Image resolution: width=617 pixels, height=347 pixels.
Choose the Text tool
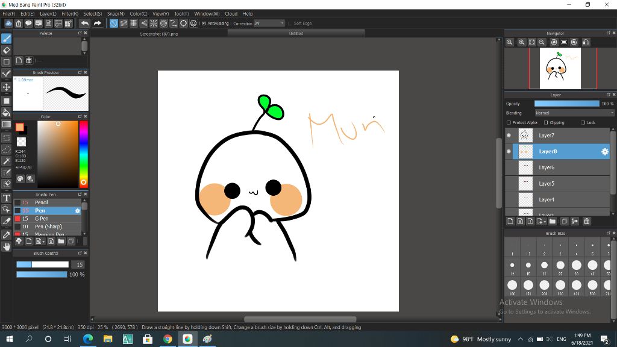point(6,198)
